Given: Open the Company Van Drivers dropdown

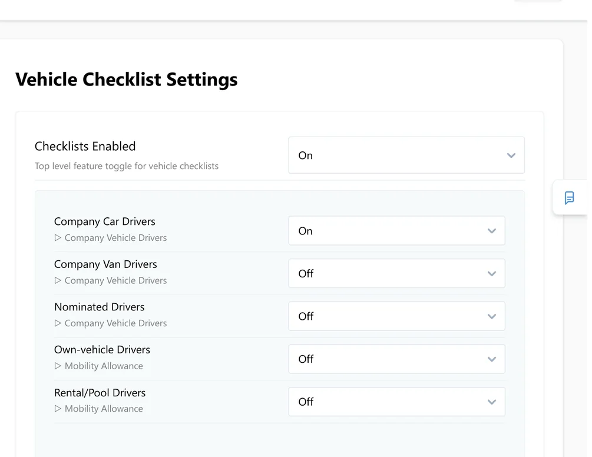Looking at the screenshot, I should pos(396,273).
